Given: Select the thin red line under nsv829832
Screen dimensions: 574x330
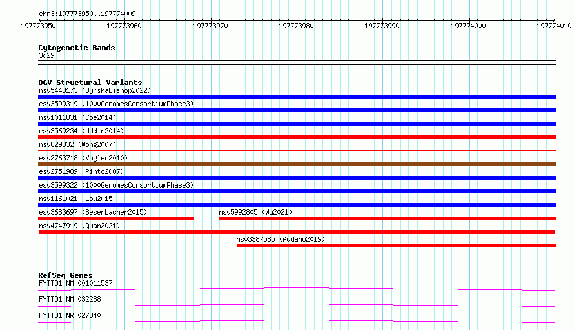Looking at the screenshot, I should [x=297, y=150].
